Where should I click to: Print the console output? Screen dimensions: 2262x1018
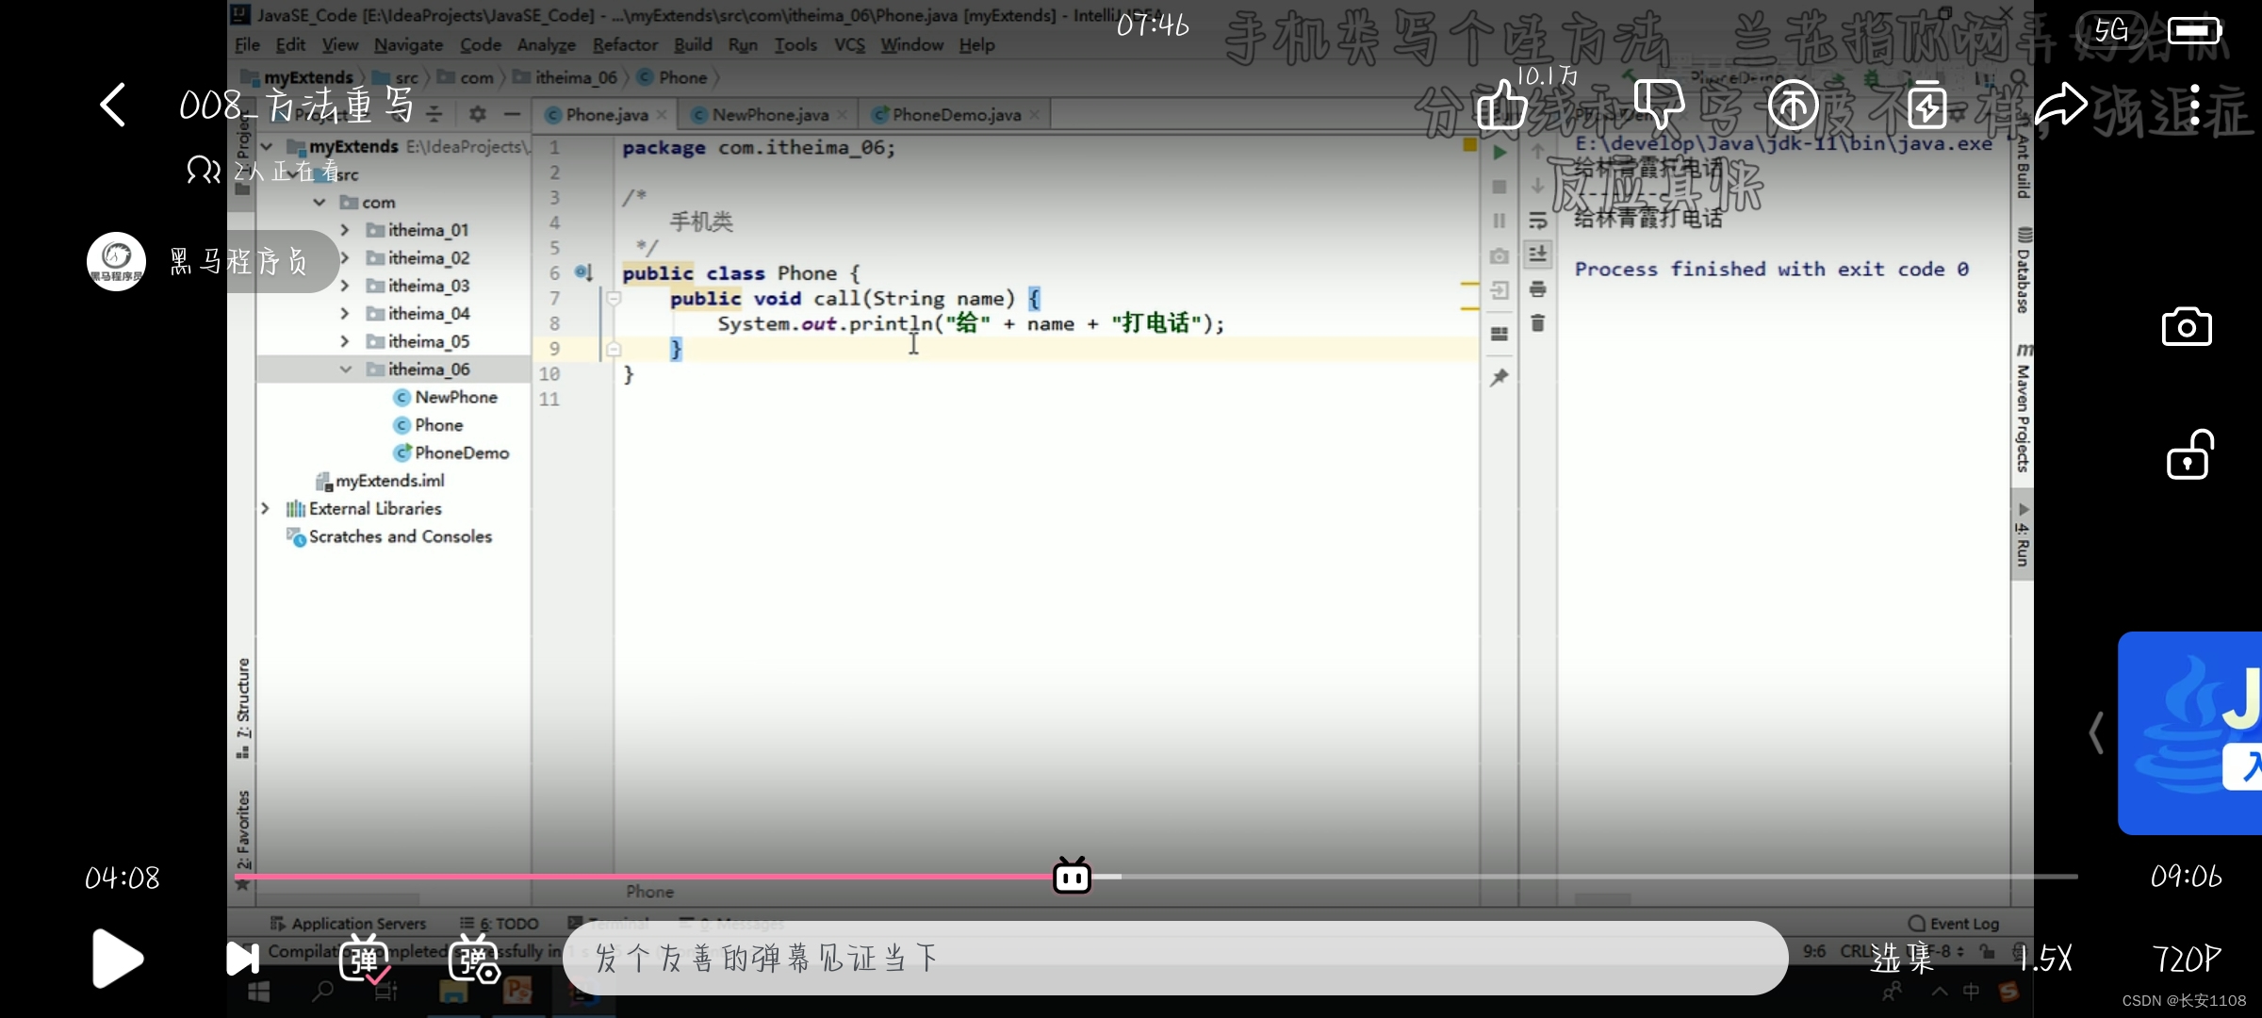[1538, 288]
